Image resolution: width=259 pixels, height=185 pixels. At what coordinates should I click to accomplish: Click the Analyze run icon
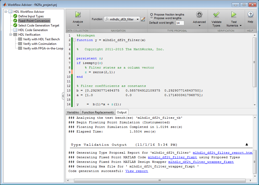point(78,15)
